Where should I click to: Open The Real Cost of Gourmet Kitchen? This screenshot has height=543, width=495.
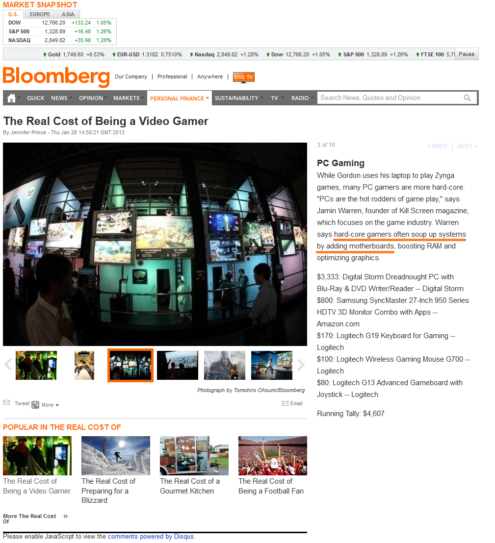pyautogui.click(x=190, y=486)
